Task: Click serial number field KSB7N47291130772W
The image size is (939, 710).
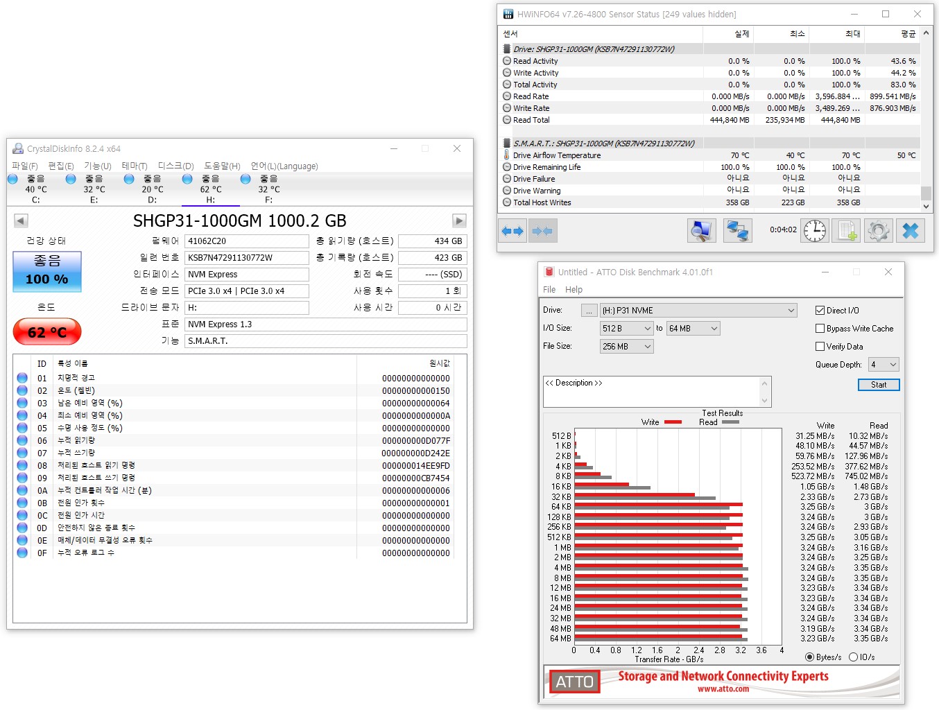Action: coord(247,258)
